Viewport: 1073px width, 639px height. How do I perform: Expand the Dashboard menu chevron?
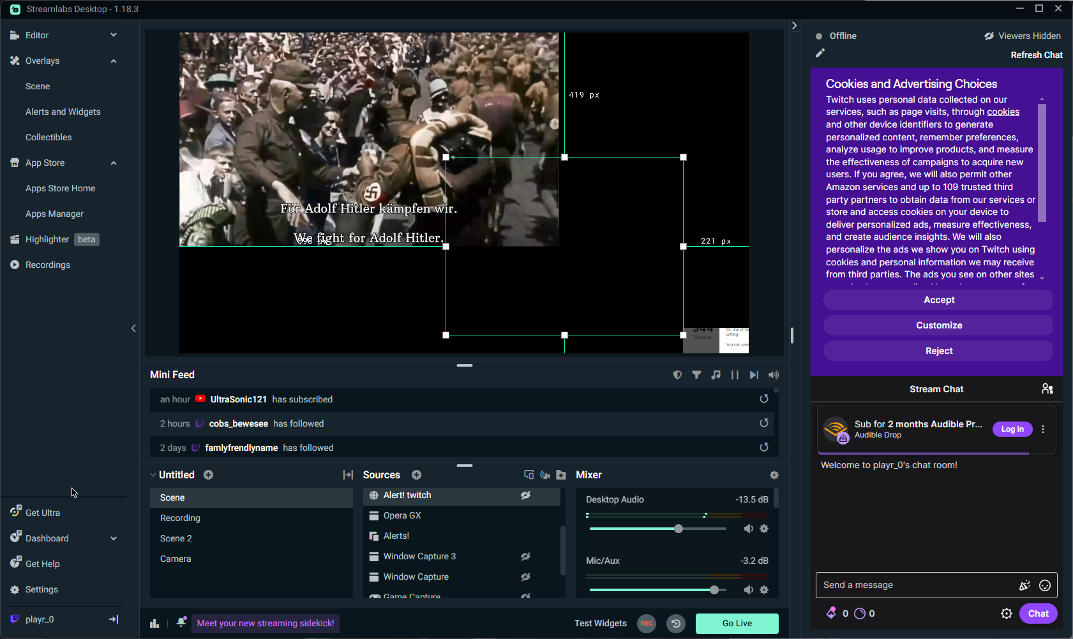coord(114,538)
